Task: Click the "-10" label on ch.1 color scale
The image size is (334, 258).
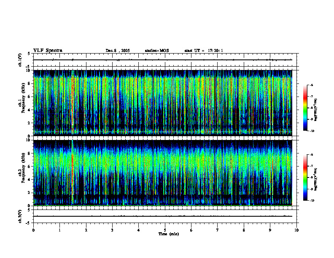Action: (312, 131)
